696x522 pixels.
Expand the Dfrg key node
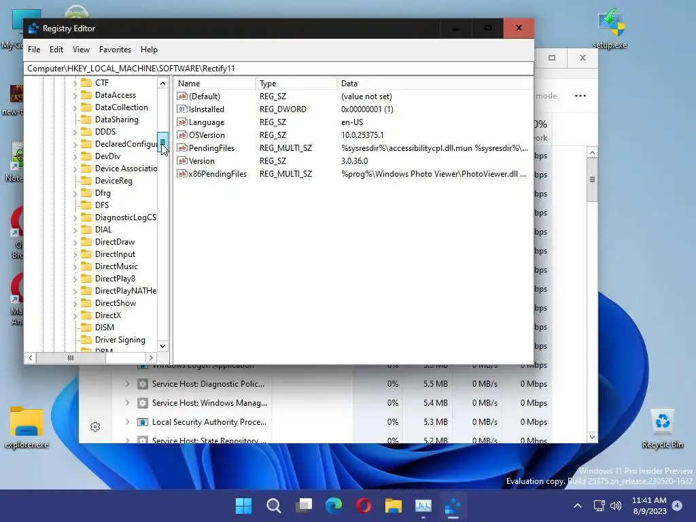pyautogui.click(x=75, y=193)
